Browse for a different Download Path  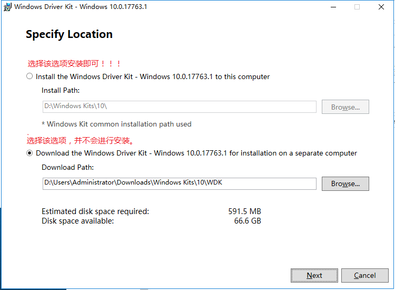[x=345, y=183]
